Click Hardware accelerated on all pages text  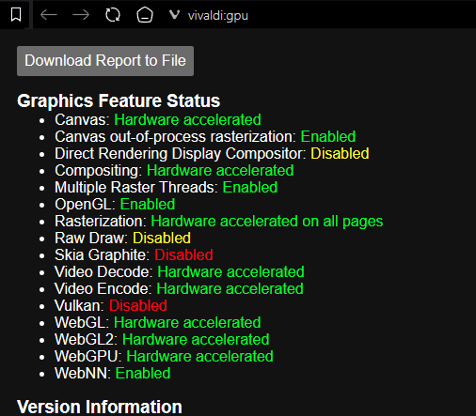pos(267,222)
